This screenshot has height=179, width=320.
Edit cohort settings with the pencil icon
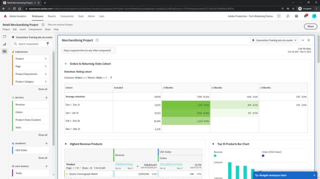111,77
